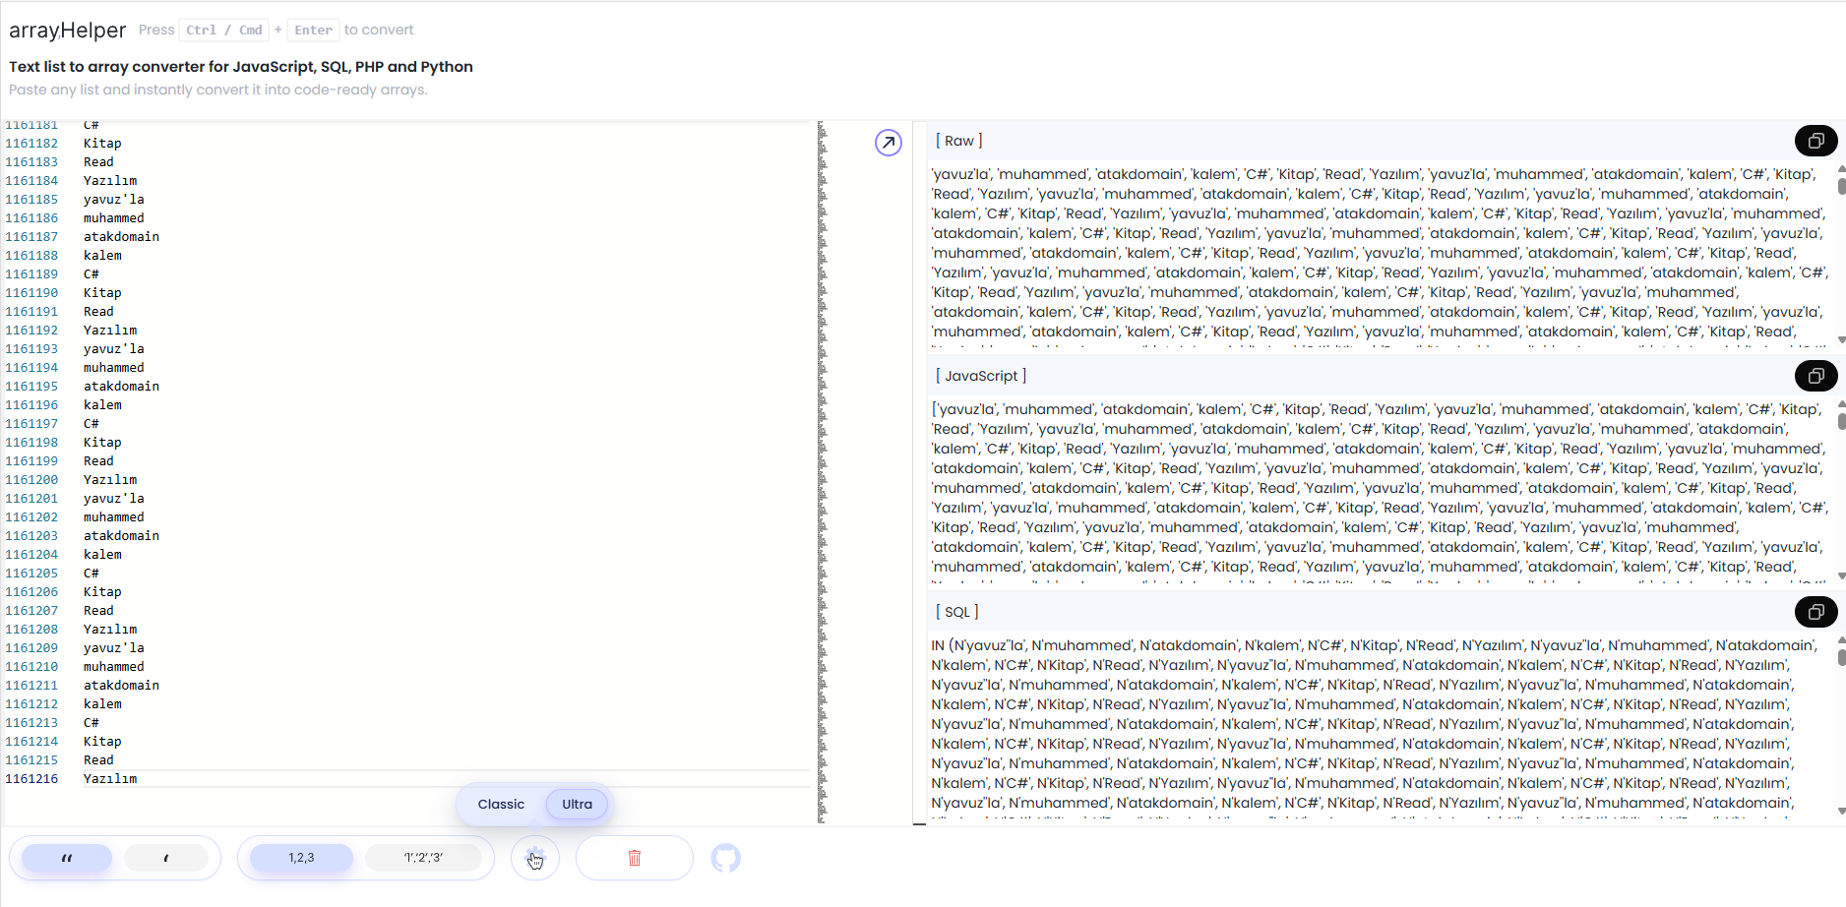
Task: Click the arrayHelper logo title
Action: [x=67, y=30]
